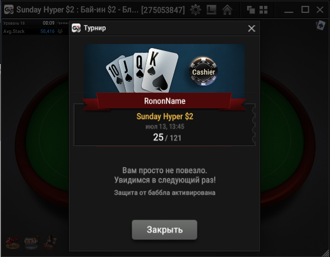Screen dimensions: 330x257
Task: Close the Турнир dialog with X
Action: click(252, 28)
